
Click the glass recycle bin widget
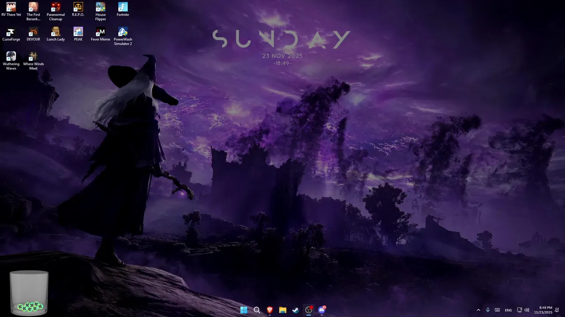(29, 293)
